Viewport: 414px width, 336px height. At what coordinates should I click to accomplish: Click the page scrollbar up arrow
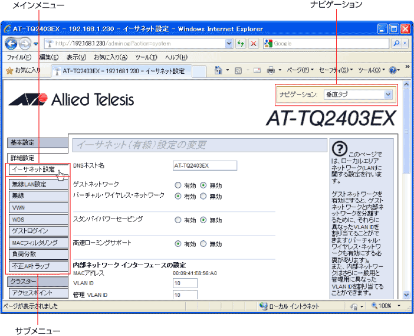coord(406,84)
